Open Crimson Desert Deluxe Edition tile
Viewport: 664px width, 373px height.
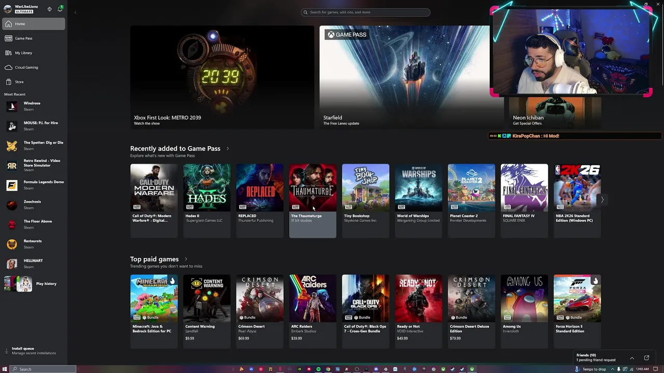click(x=471, y=311)
